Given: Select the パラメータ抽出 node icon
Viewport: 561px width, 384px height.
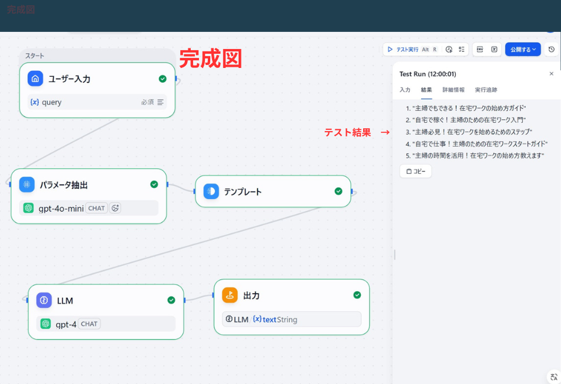Looking at the screenshot, I should [x=27, y=184].
